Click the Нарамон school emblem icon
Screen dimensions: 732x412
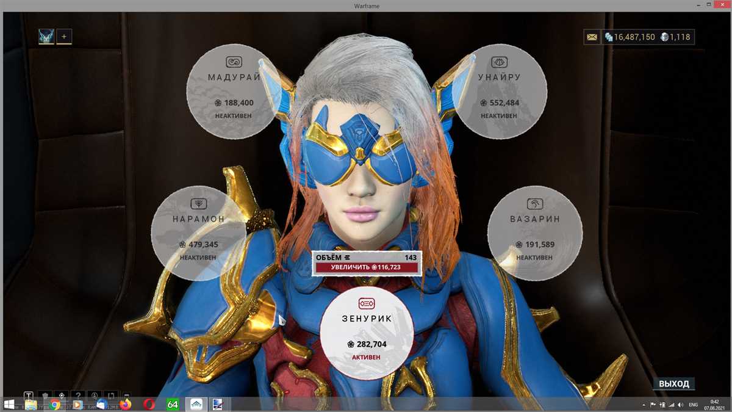pos(198,203)
